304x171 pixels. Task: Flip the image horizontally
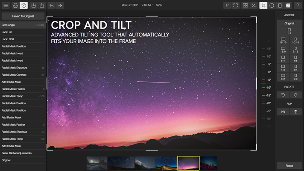point(283,112)
